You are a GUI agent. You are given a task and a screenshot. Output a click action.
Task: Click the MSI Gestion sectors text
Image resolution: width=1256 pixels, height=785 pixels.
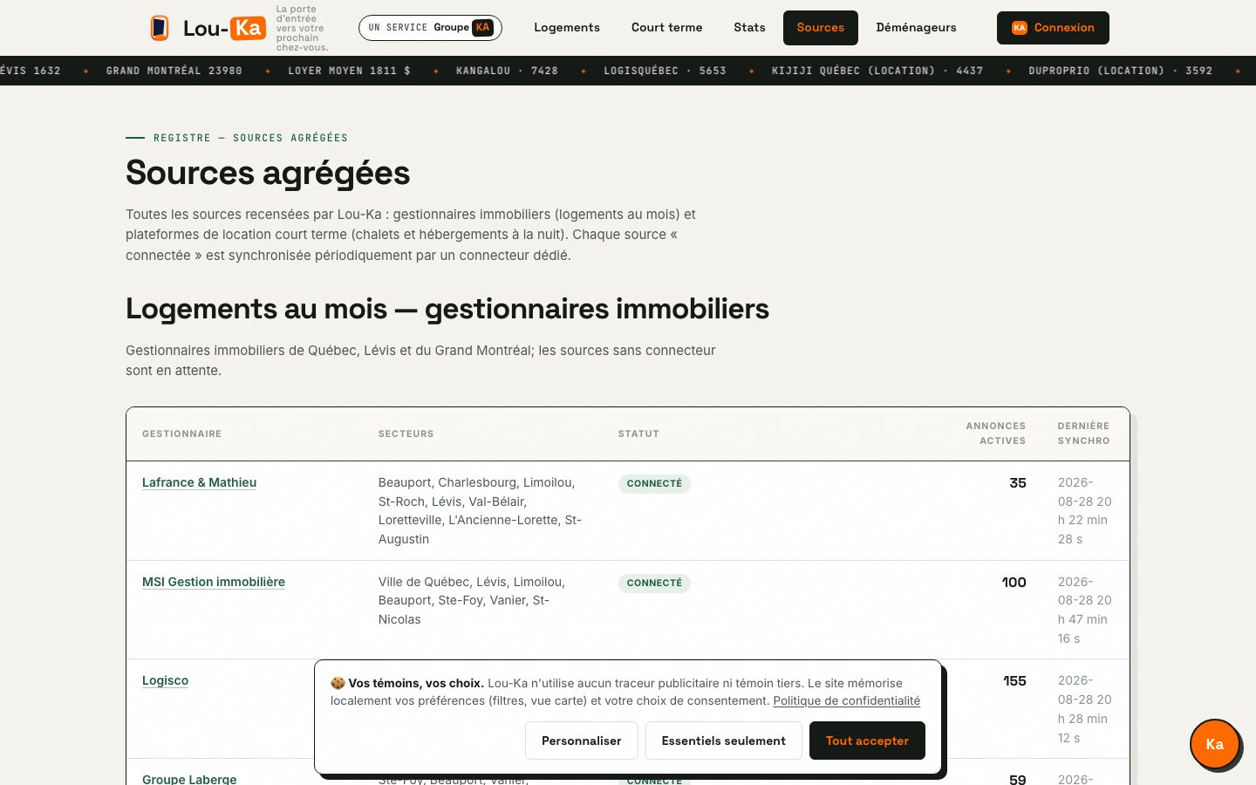(472, 600)
